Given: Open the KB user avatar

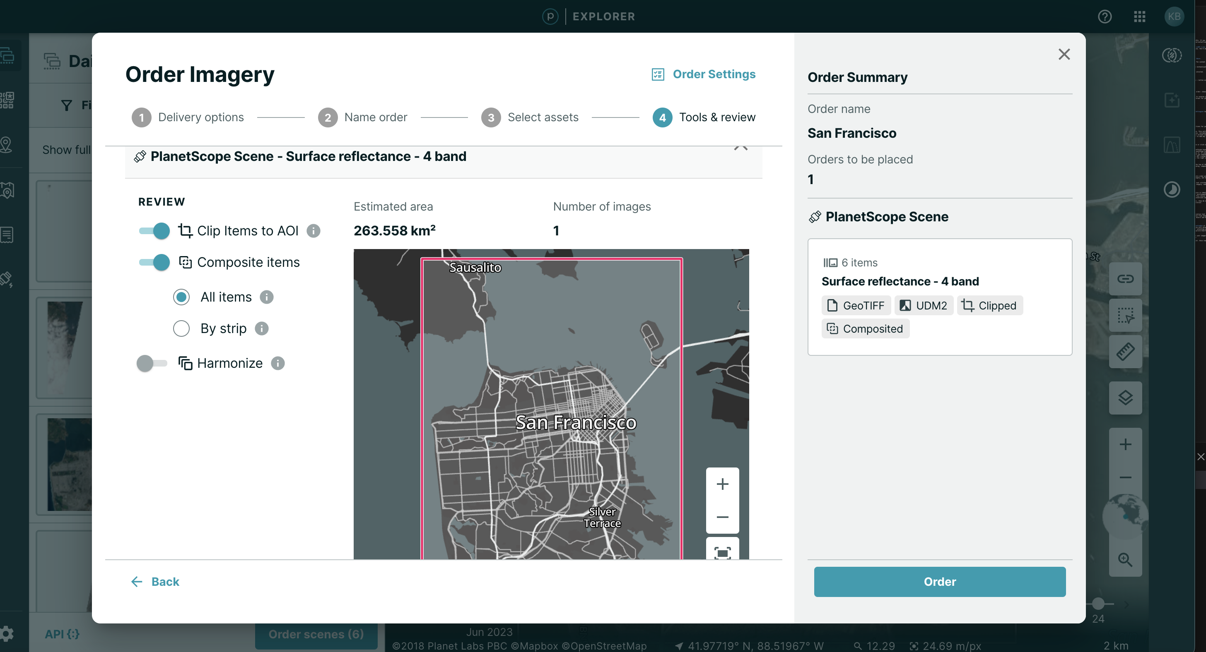Looking at the screenshot, I should 1174,17.
